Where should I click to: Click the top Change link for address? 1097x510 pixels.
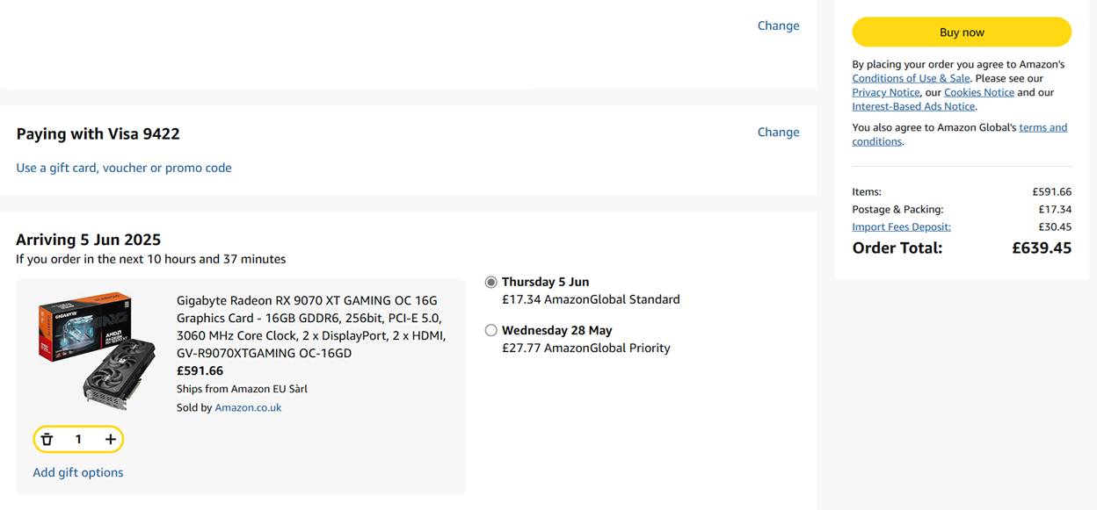tap(778, 25)
